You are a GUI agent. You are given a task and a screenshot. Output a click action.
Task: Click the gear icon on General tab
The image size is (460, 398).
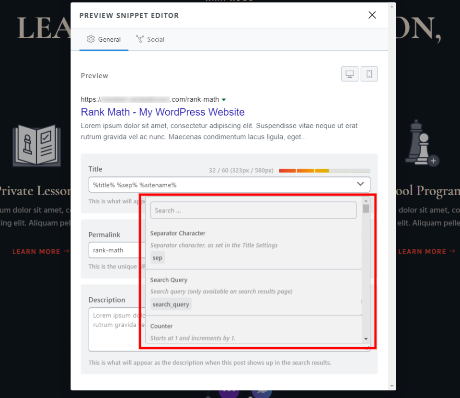(91, 39)
